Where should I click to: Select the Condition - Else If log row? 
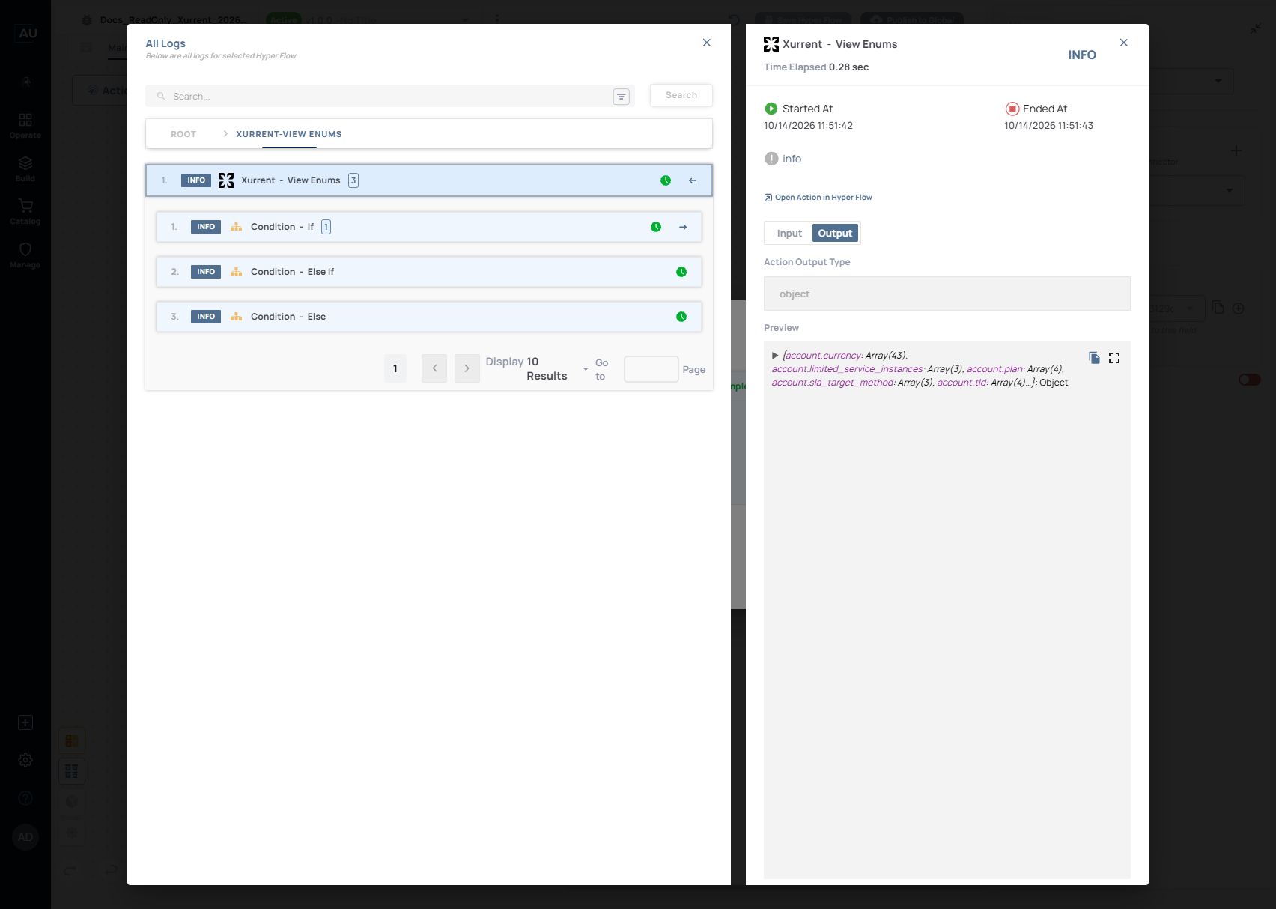pyautogui.click(x=429, y=272)
